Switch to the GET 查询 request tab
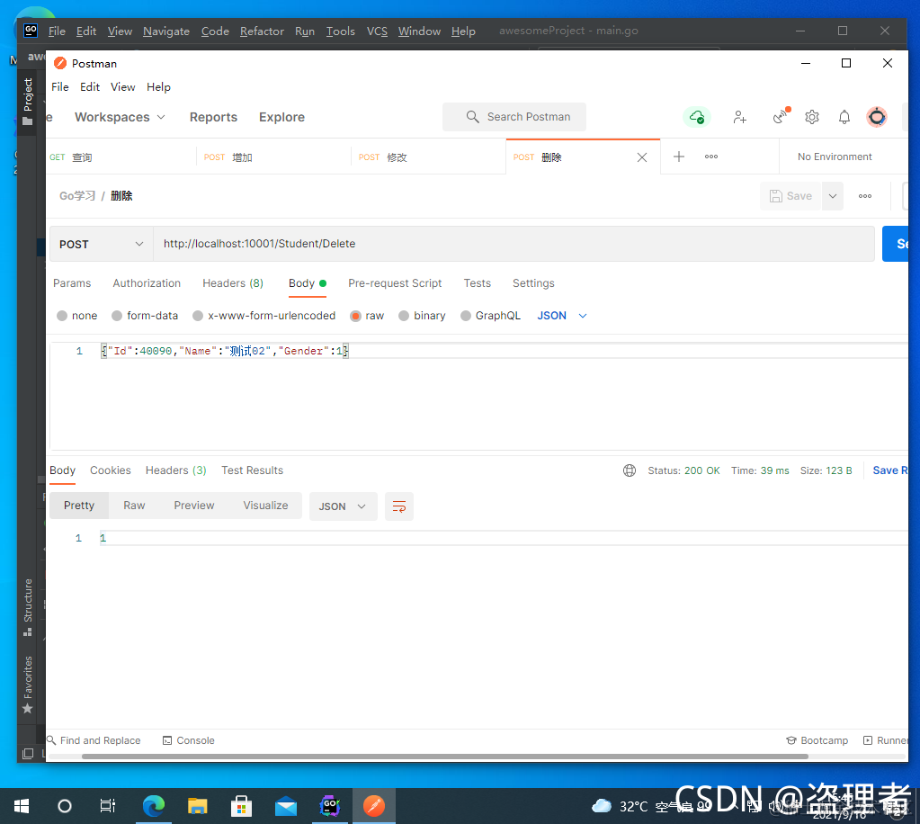Screen dimensions: 920x824 coord(121,157)
